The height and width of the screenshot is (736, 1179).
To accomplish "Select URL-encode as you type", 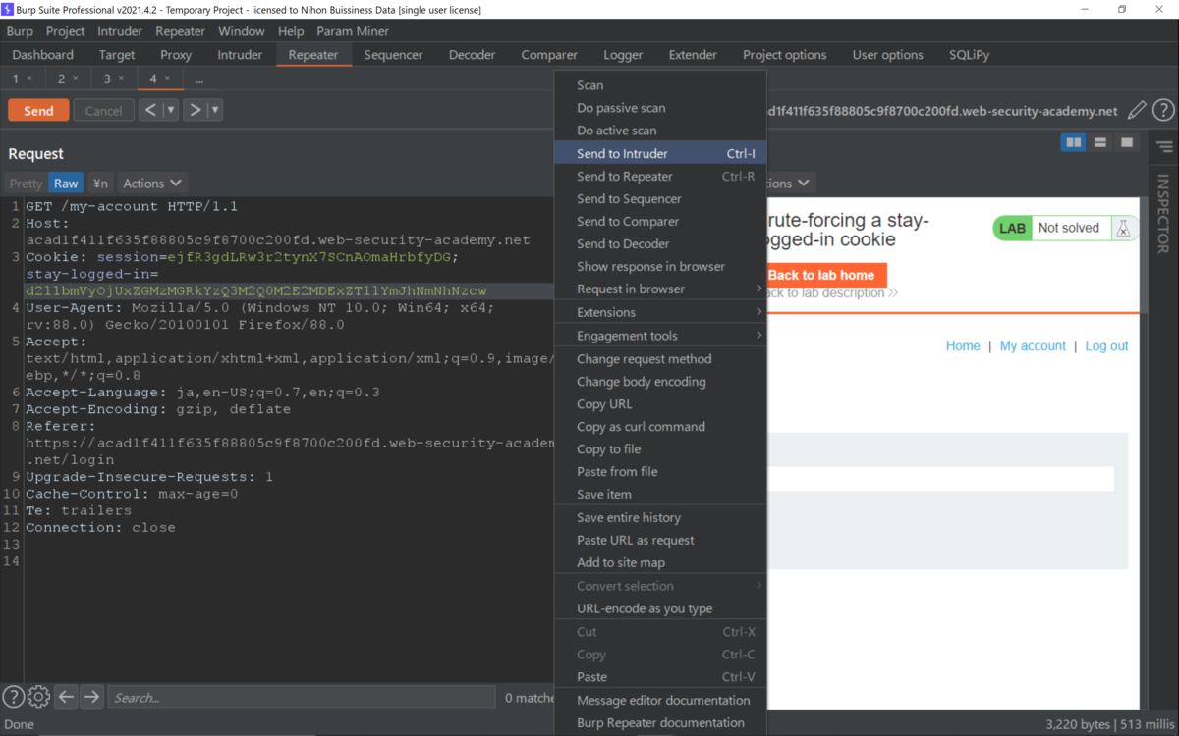I will (660, 608).
